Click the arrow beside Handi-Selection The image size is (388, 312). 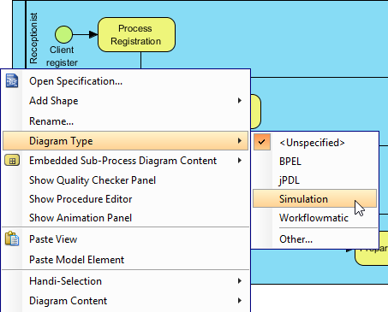(x=240, y=281)
